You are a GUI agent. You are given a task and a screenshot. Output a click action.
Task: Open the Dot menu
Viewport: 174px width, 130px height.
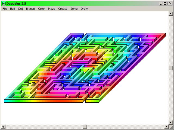[x=21, y=9]
